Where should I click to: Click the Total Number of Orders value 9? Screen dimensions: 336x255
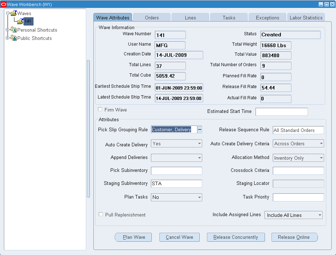276,66
